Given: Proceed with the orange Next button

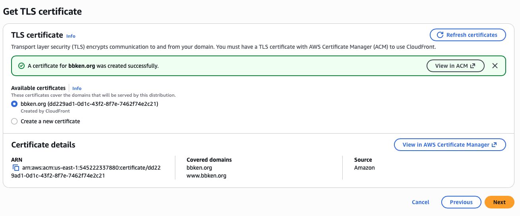Looking at the screenshot, I should coord(499,202).
